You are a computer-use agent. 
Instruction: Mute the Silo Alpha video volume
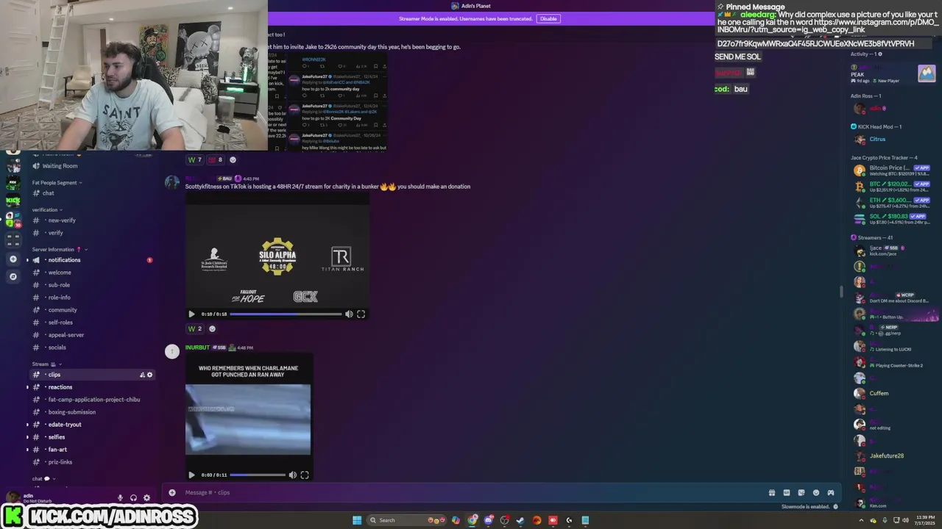pos(349,314)
